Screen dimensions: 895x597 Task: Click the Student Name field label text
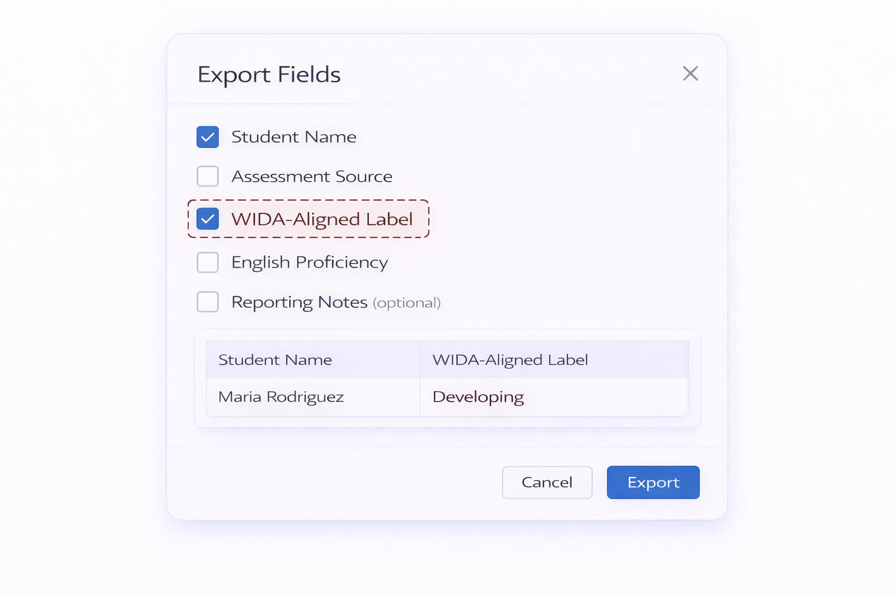(x=294, y=137)
